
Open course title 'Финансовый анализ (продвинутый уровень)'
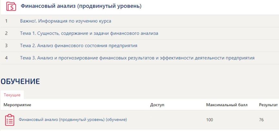[x=81, y=6]
